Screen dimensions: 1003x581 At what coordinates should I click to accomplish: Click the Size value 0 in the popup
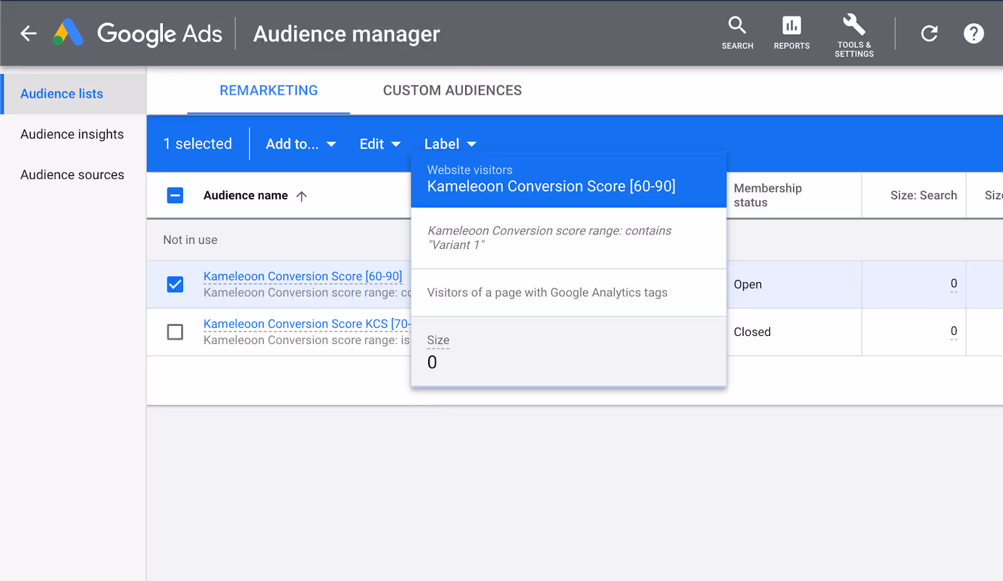432,362
